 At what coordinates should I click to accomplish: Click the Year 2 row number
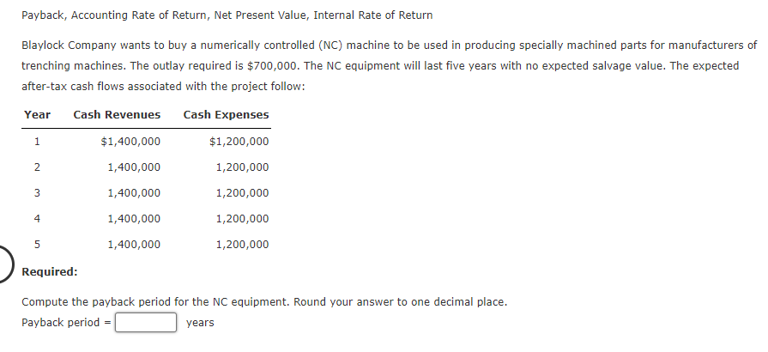[37, 167]
